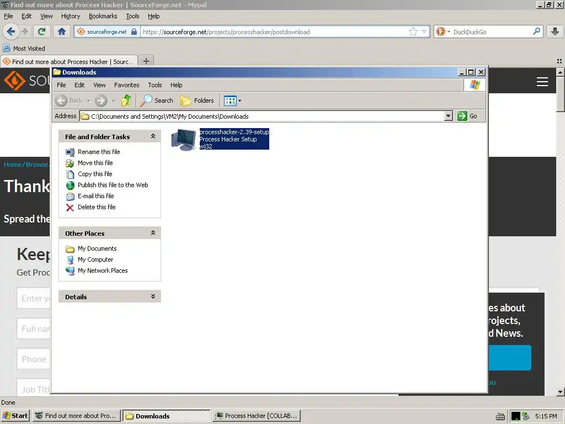Toggle the Folders pane

(x=197, y=100)
